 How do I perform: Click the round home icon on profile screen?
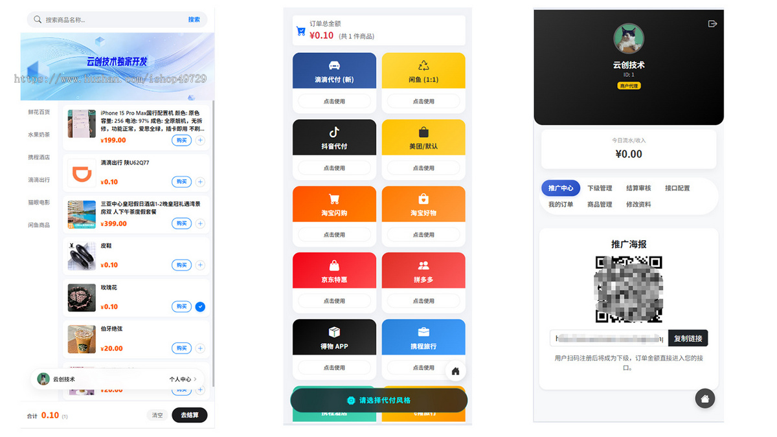point(705,398)
